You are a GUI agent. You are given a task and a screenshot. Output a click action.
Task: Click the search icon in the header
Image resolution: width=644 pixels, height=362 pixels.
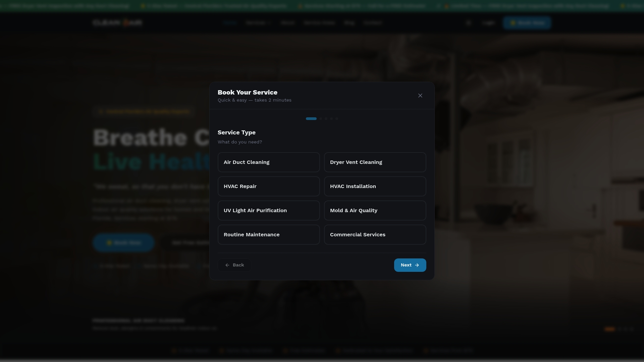click(x=469, y=23)
